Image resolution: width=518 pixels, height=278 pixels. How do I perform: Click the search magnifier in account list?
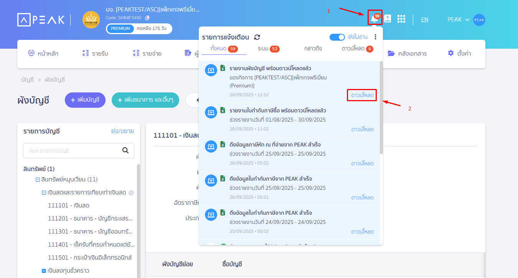pos(125,151)
